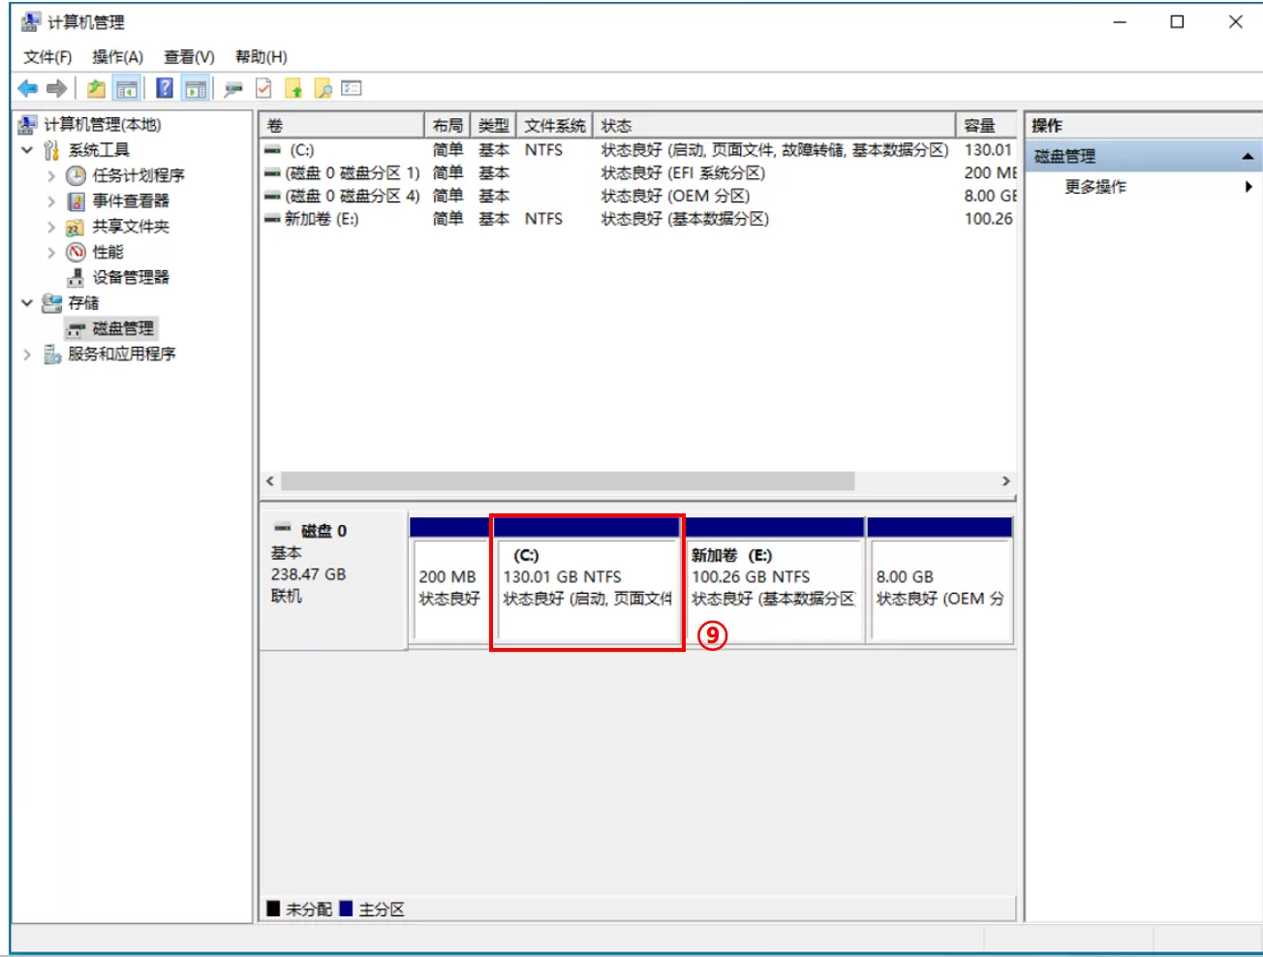The width and height of the screenshot is (1263, 957).
Task: Click the Up one level folder icon
Action: (95, 89)
